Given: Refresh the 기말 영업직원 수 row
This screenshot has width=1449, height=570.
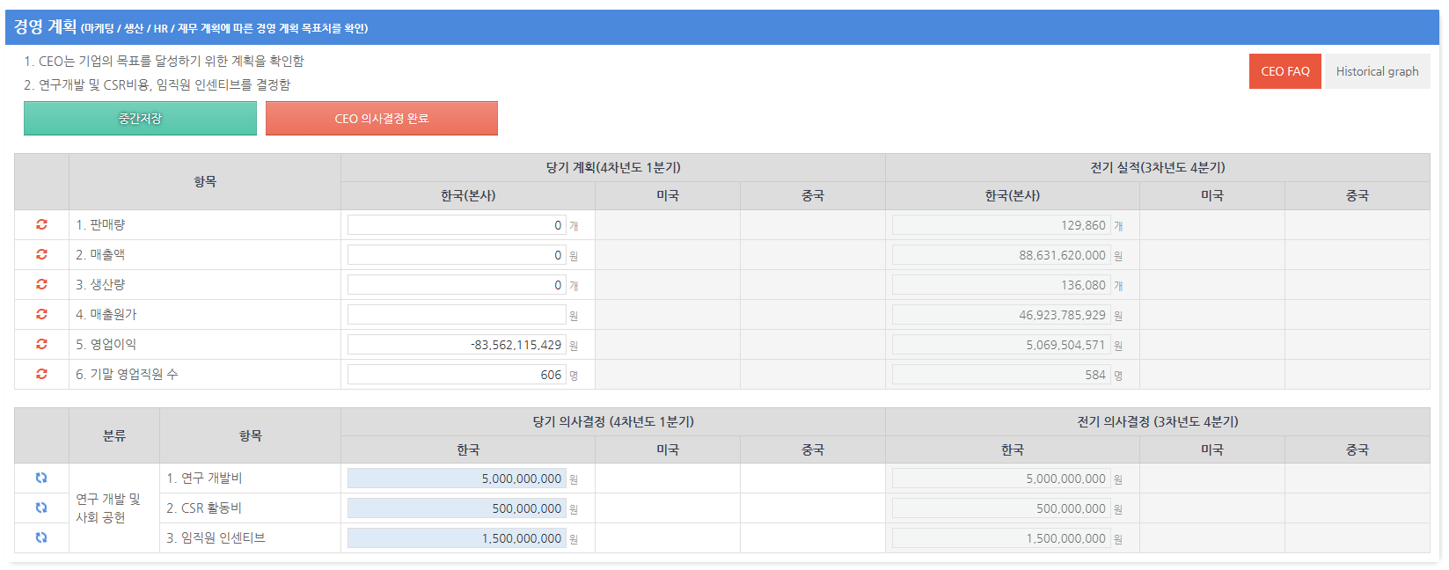Looking at the screenshot, I should click(x=41, y=374).
